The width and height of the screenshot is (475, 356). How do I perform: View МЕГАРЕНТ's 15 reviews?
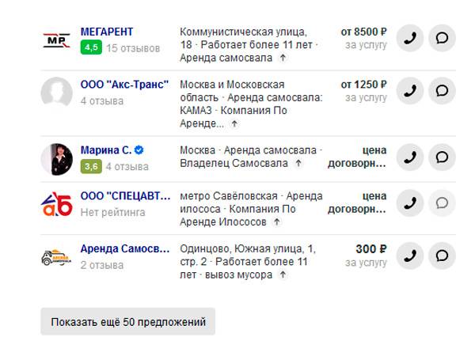133,48
